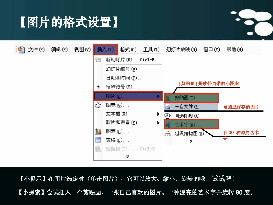Choose 特殊符号(Y)... menu entry
Viewport: 273px width, 205px height.
(128, 87)
